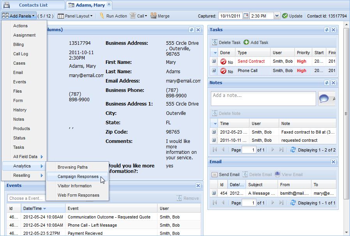
Task: Switch to the Contacts List tab
Action: 33,5
